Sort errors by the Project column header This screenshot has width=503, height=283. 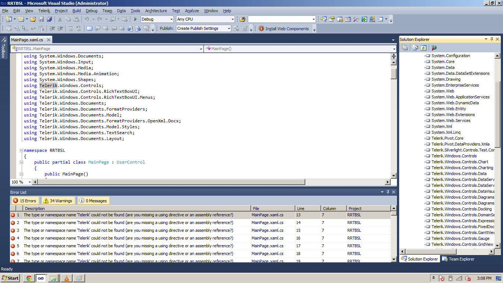click(369, 209)
